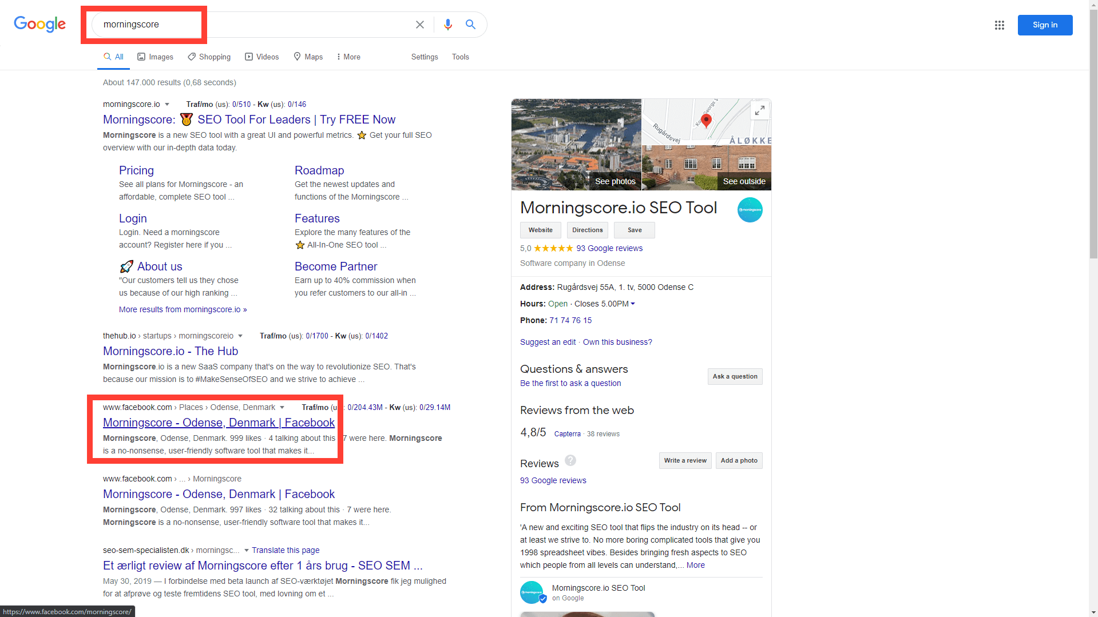Open the Hours dropdown showing Closes 5.00PM
This screenshot has width=1098, height=617.
[x=632, y=304]
